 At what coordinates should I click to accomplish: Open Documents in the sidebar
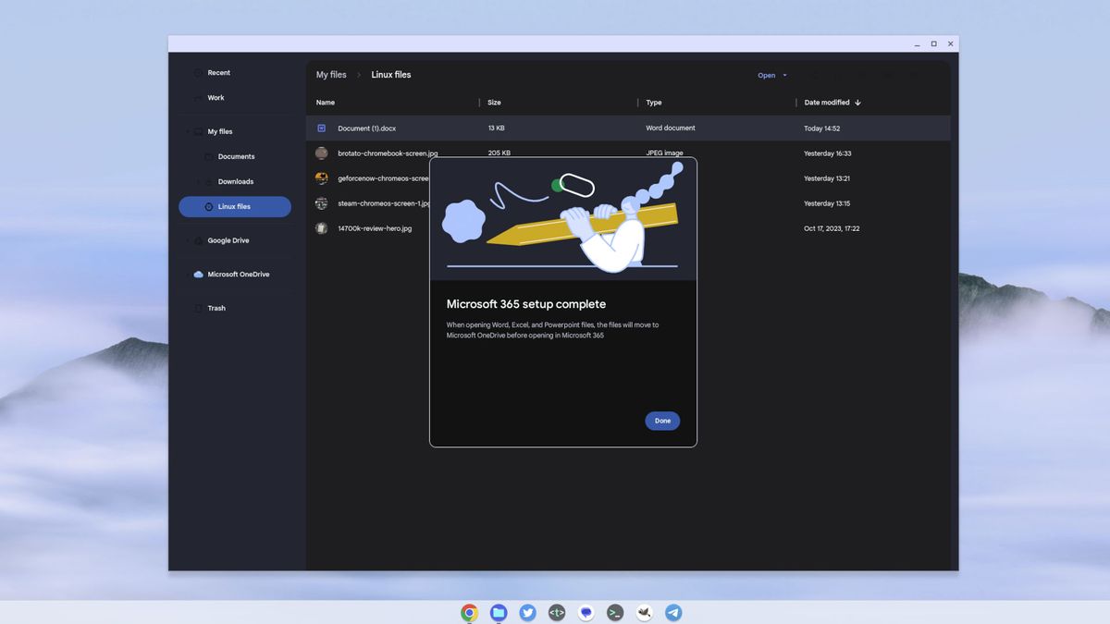[236, 157]
